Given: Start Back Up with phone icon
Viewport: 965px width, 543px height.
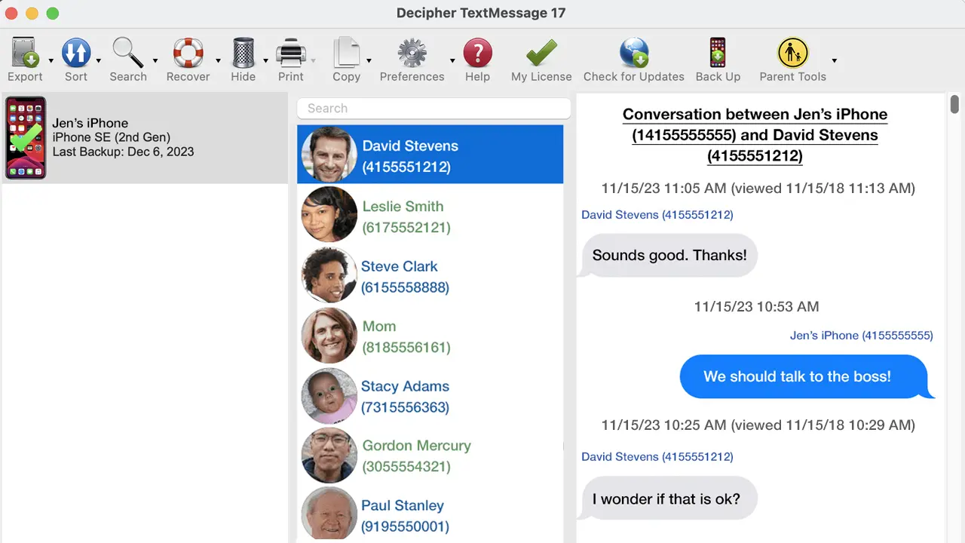Looking at the screenshot, I should pos(718,54).
